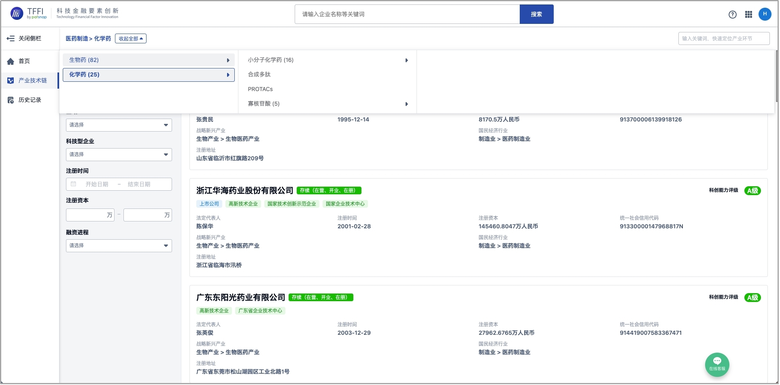Click registered capital 145460.8047万人民币
The width and height of the screenshot is (780, 385).
508,226
